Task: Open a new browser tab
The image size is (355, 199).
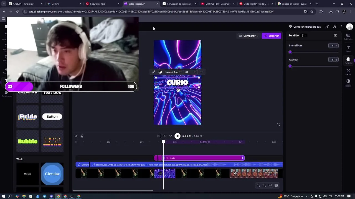Action: tap(317, 4)
